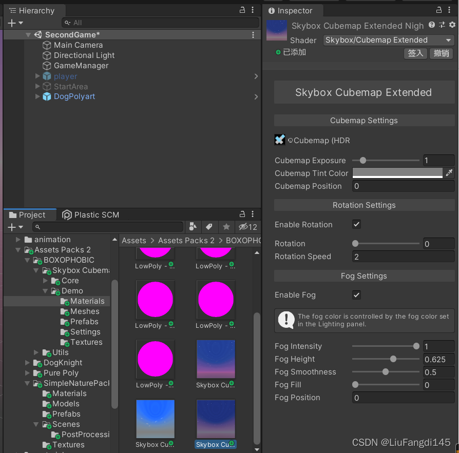The image size is (459, 453).
Task: Open Shader dropdown Skybox/Cubemap Extended
Action: point(389,40)
